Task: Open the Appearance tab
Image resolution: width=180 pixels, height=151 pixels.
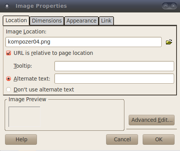Action: coord(81,21)
